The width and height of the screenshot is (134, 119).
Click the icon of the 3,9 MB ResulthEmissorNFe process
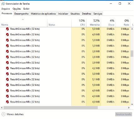[x=7, y=63]
